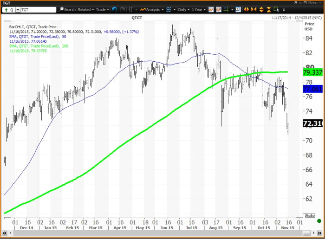Click the date range 11/17/2014 - 12/4/2015 text
The width and height of the screenshot is (325, 239).
click(297, 18)
